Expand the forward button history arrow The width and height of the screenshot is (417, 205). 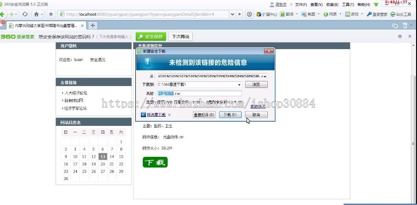pos(16,14)
